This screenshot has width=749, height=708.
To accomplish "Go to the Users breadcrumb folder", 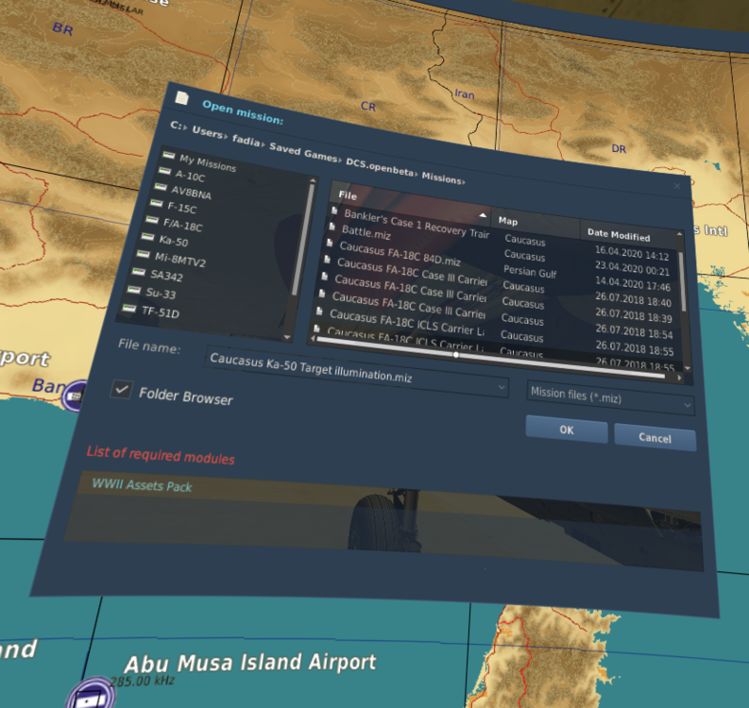I will pyautogui.click(x=207, y=132).
